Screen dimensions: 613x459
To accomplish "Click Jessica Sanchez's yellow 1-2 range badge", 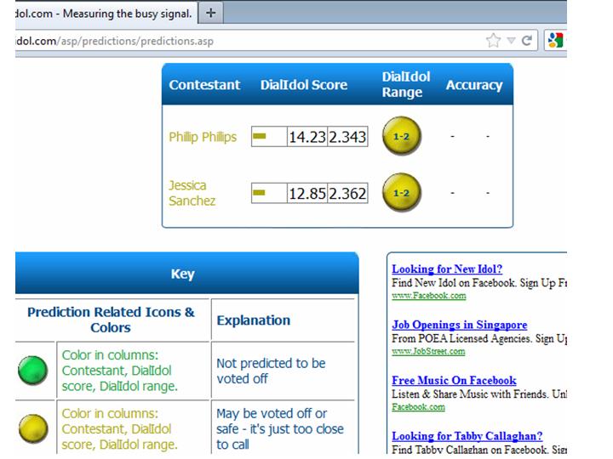I will [402, 194].
